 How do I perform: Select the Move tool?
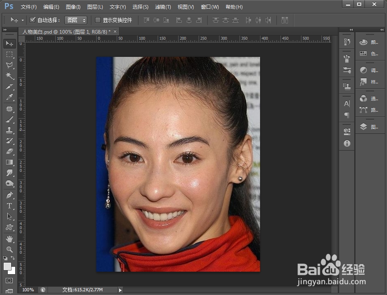pos(9,44)
